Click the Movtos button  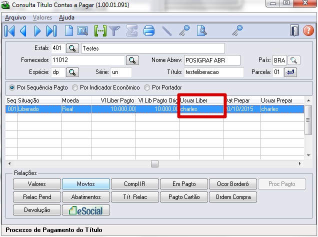pos(86,184)
